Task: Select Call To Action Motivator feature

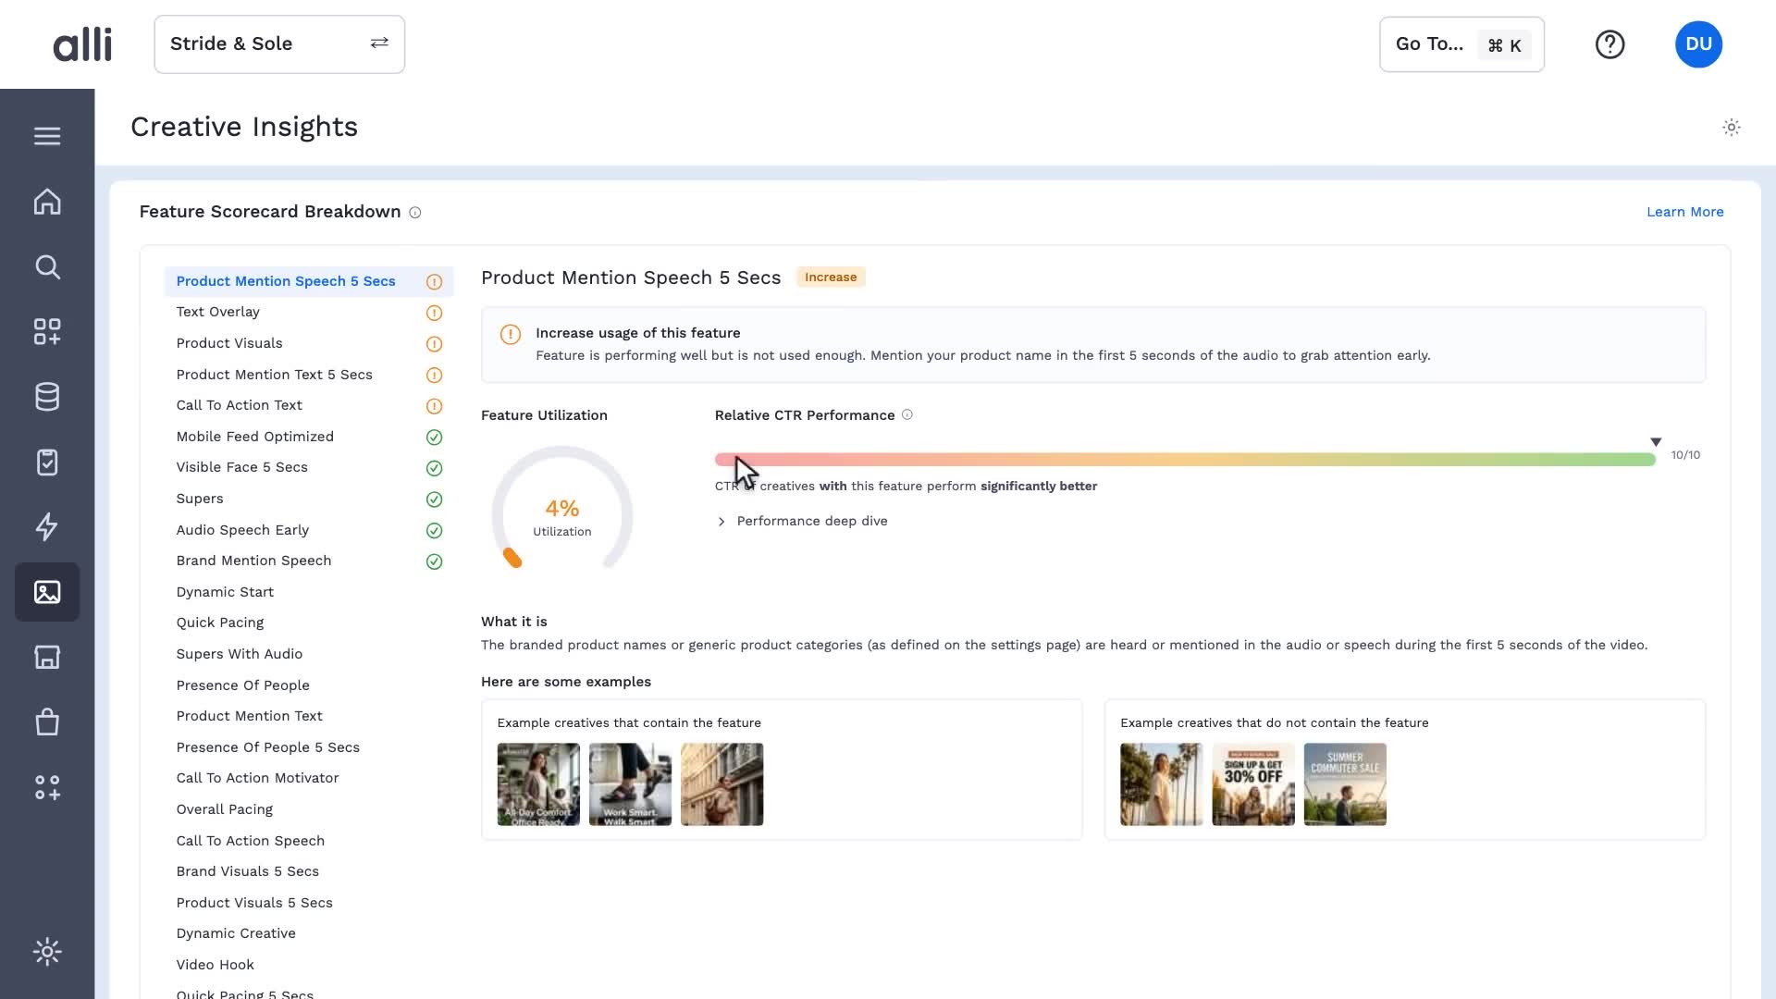Action: pyautogui.click(x=258, y=778)
